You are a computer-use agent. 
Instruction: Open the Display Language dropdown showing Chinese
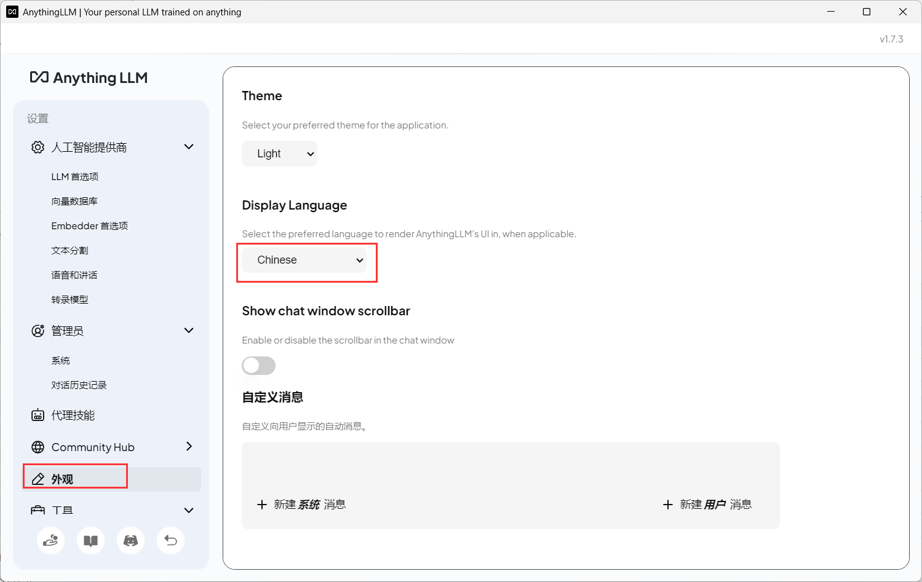click(304, 260)
